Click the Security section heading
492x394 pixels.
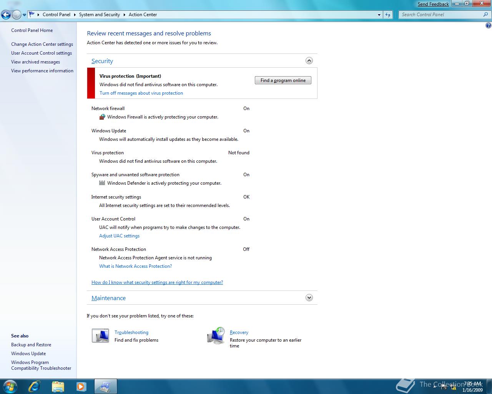102,61
